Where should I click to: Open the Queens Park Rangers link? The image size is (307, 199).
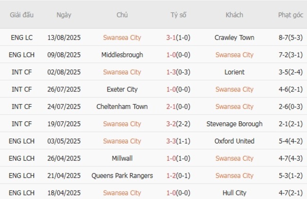tap(122, 175)
